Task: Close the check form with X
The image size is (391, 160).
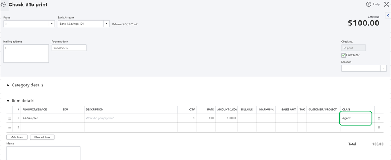Action: click(386, 4)
